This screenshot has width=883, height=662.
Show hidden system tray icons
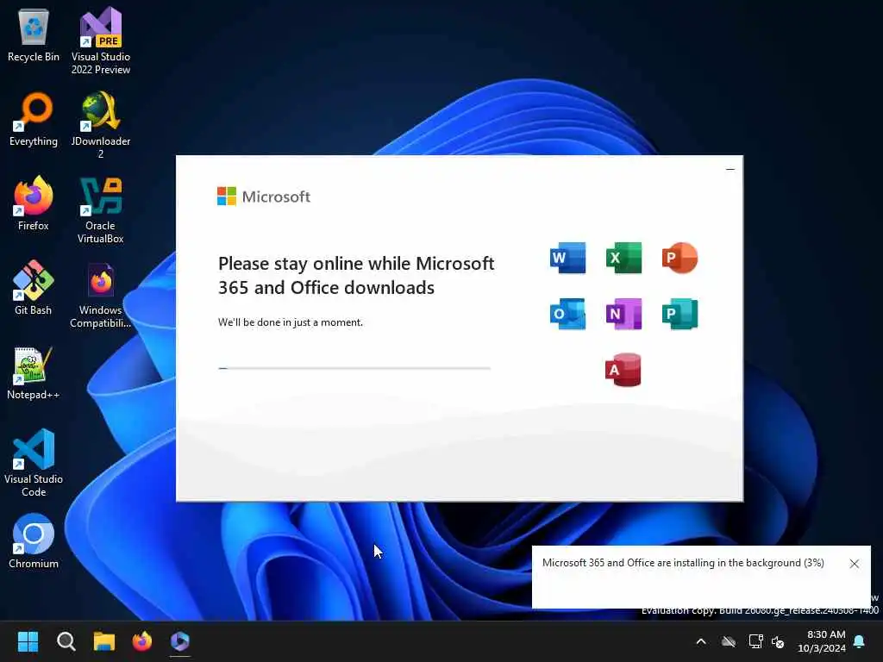(701, 641)
